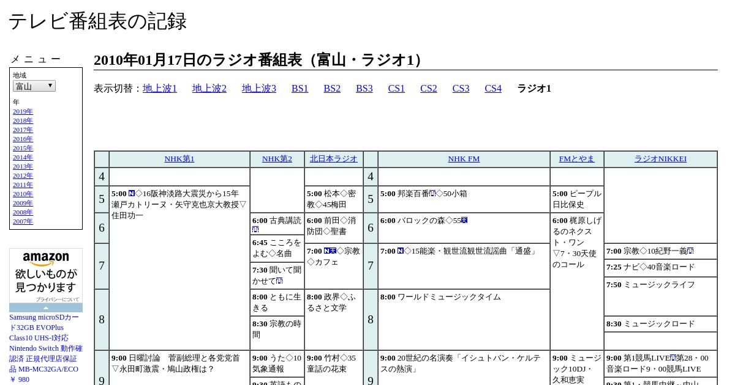Open the ラジオNIKKEI station header link
Viewport: 735px width, 385px height.
660,159
